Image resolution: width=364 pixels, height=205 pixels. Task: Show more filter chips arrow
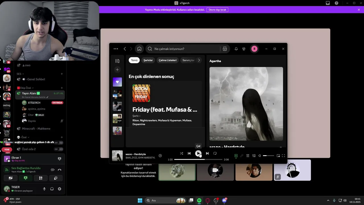[x=199, y=60]
